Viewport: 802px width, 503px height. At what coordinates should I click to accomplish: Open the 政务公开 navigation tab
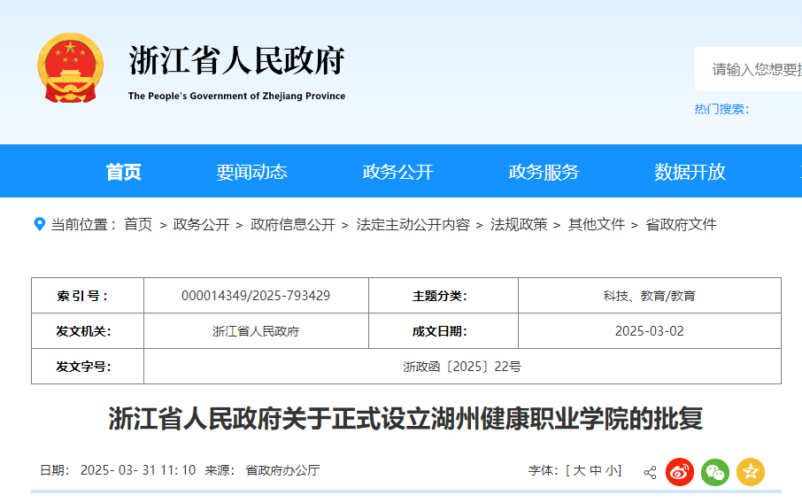[x=398, y=172]
